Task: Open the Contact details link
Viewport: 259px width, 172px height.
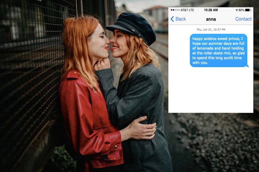Action: coord(243,19)
